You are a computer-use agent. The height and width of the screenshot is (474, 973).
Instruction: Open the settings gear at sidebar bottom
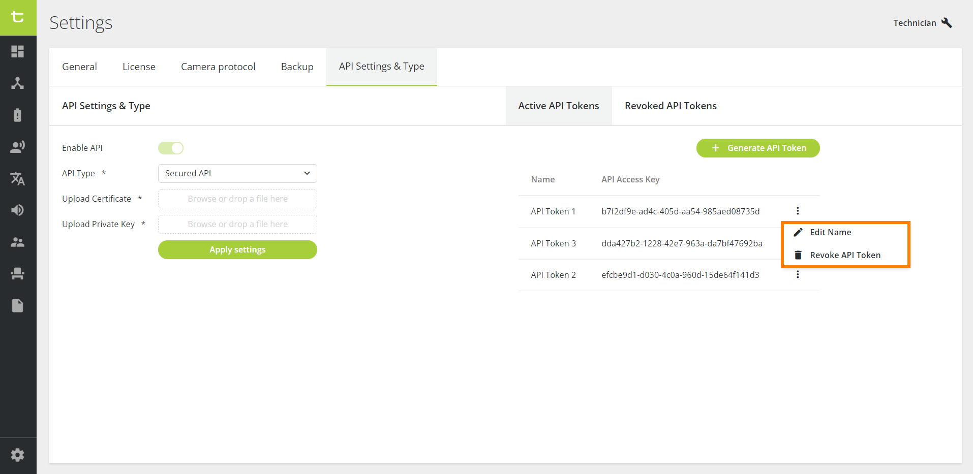(x=17, y=455)
